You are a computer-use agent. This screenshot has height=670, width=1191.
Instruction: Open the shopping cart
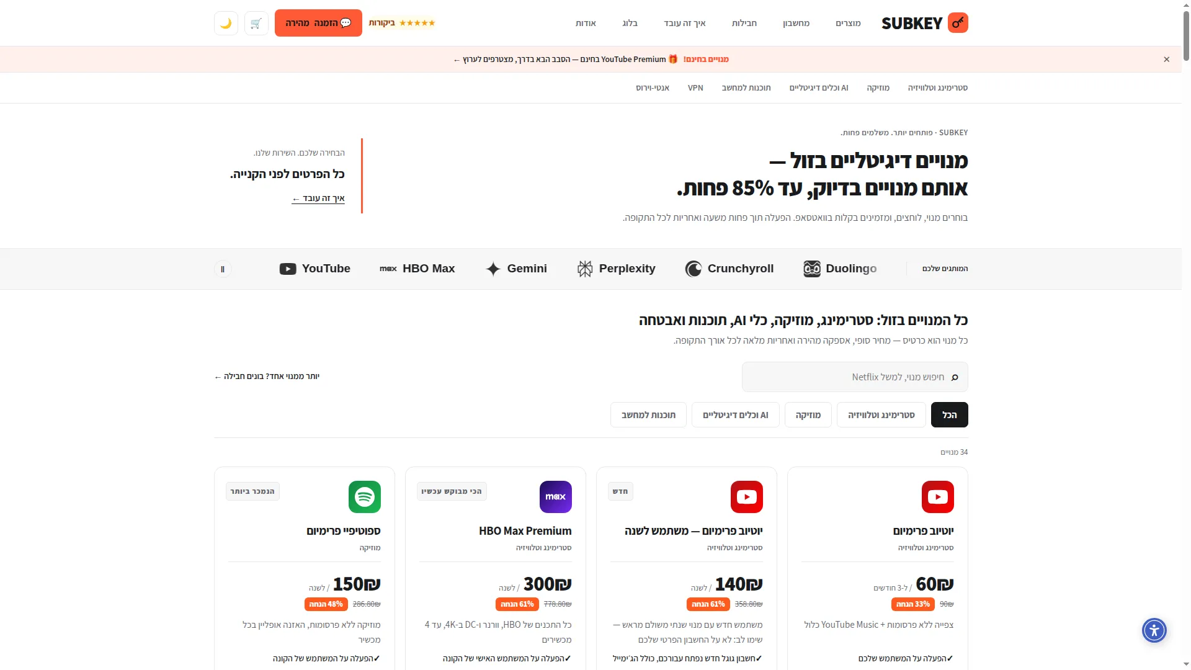click(256, 23)
